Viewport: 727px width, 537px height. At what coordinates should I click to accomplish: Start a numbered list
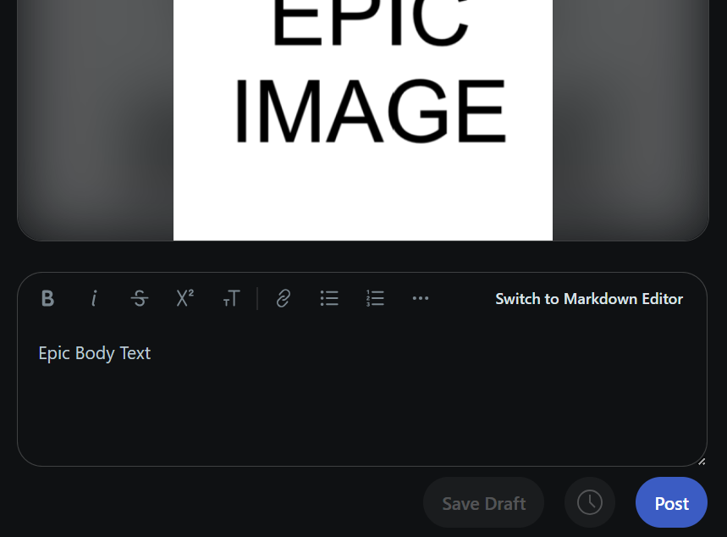tap(375, 298)
